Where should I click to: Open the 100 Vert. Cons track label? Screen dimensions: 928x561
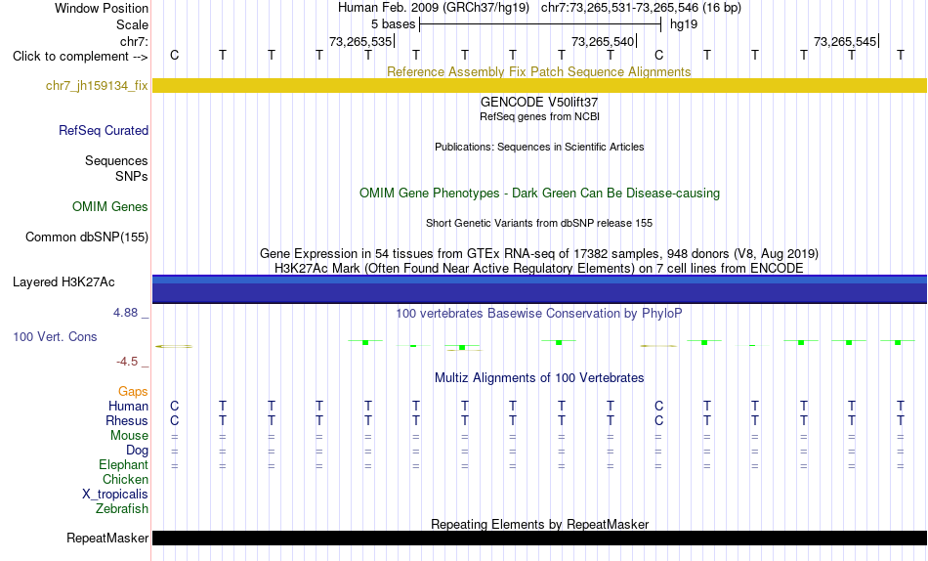tap(55, 336)
